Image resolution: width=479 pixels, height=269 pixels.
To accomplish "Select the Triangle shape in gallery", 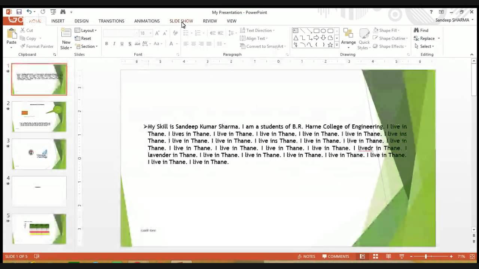I will 295,38.
